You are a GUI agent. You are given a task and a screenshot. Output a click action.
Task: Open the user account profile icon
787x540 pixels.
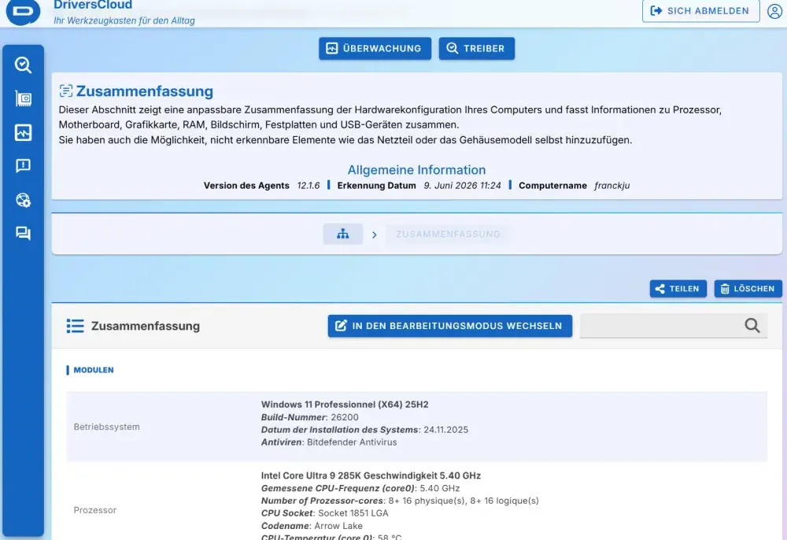coord(775,11)
